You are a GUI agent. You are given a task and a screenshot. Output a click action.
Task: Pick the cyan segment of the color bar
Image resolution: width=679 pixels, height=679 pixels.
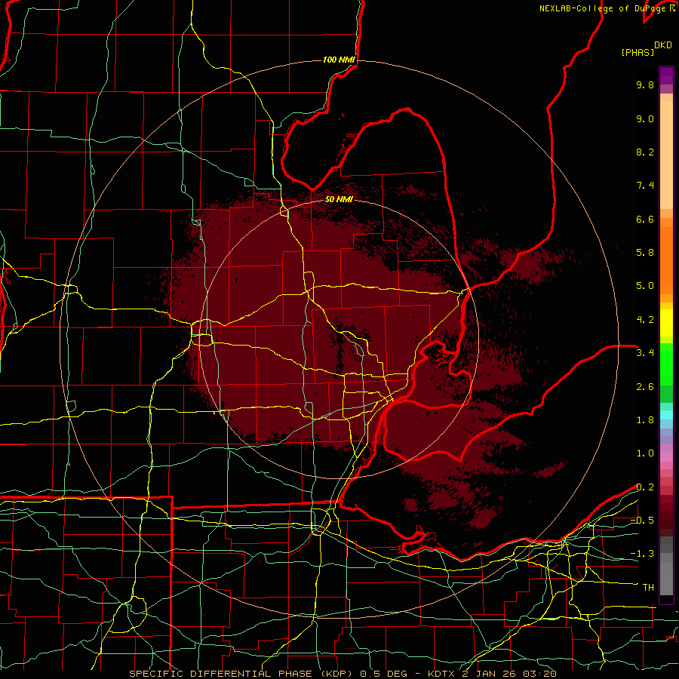point(666,415)
